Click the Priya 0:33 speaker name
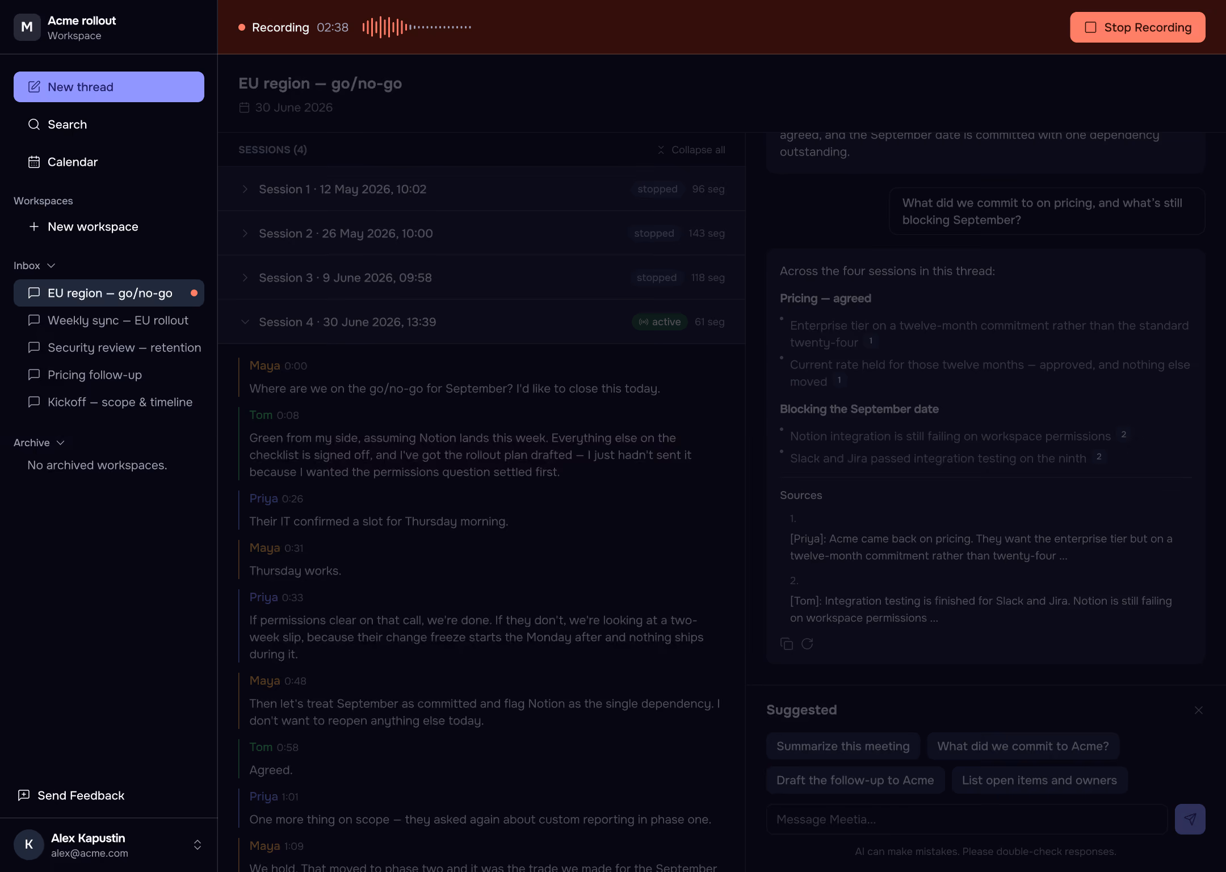The width and height of the screenshot is (1226, 872). [x=264, y=597]
